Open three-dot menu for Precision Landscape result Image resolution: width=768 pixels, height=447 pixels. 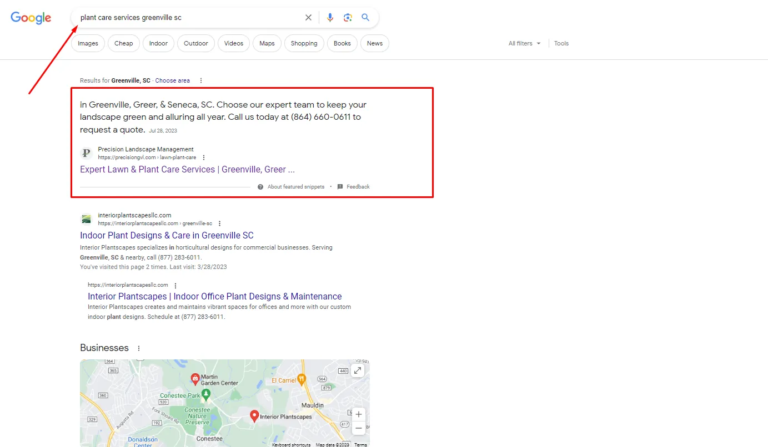(204, 158)
